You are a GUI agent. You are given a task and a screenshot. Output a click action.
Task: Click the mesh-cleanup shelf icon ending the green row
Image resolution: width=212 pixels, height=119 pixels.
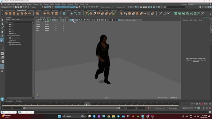(x=203, y=13)
